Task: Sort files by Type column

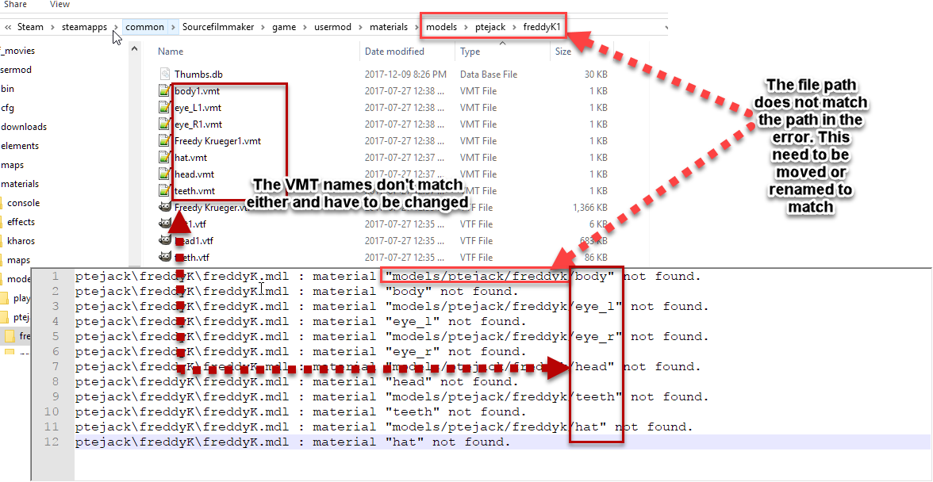Action: (470, 51)
